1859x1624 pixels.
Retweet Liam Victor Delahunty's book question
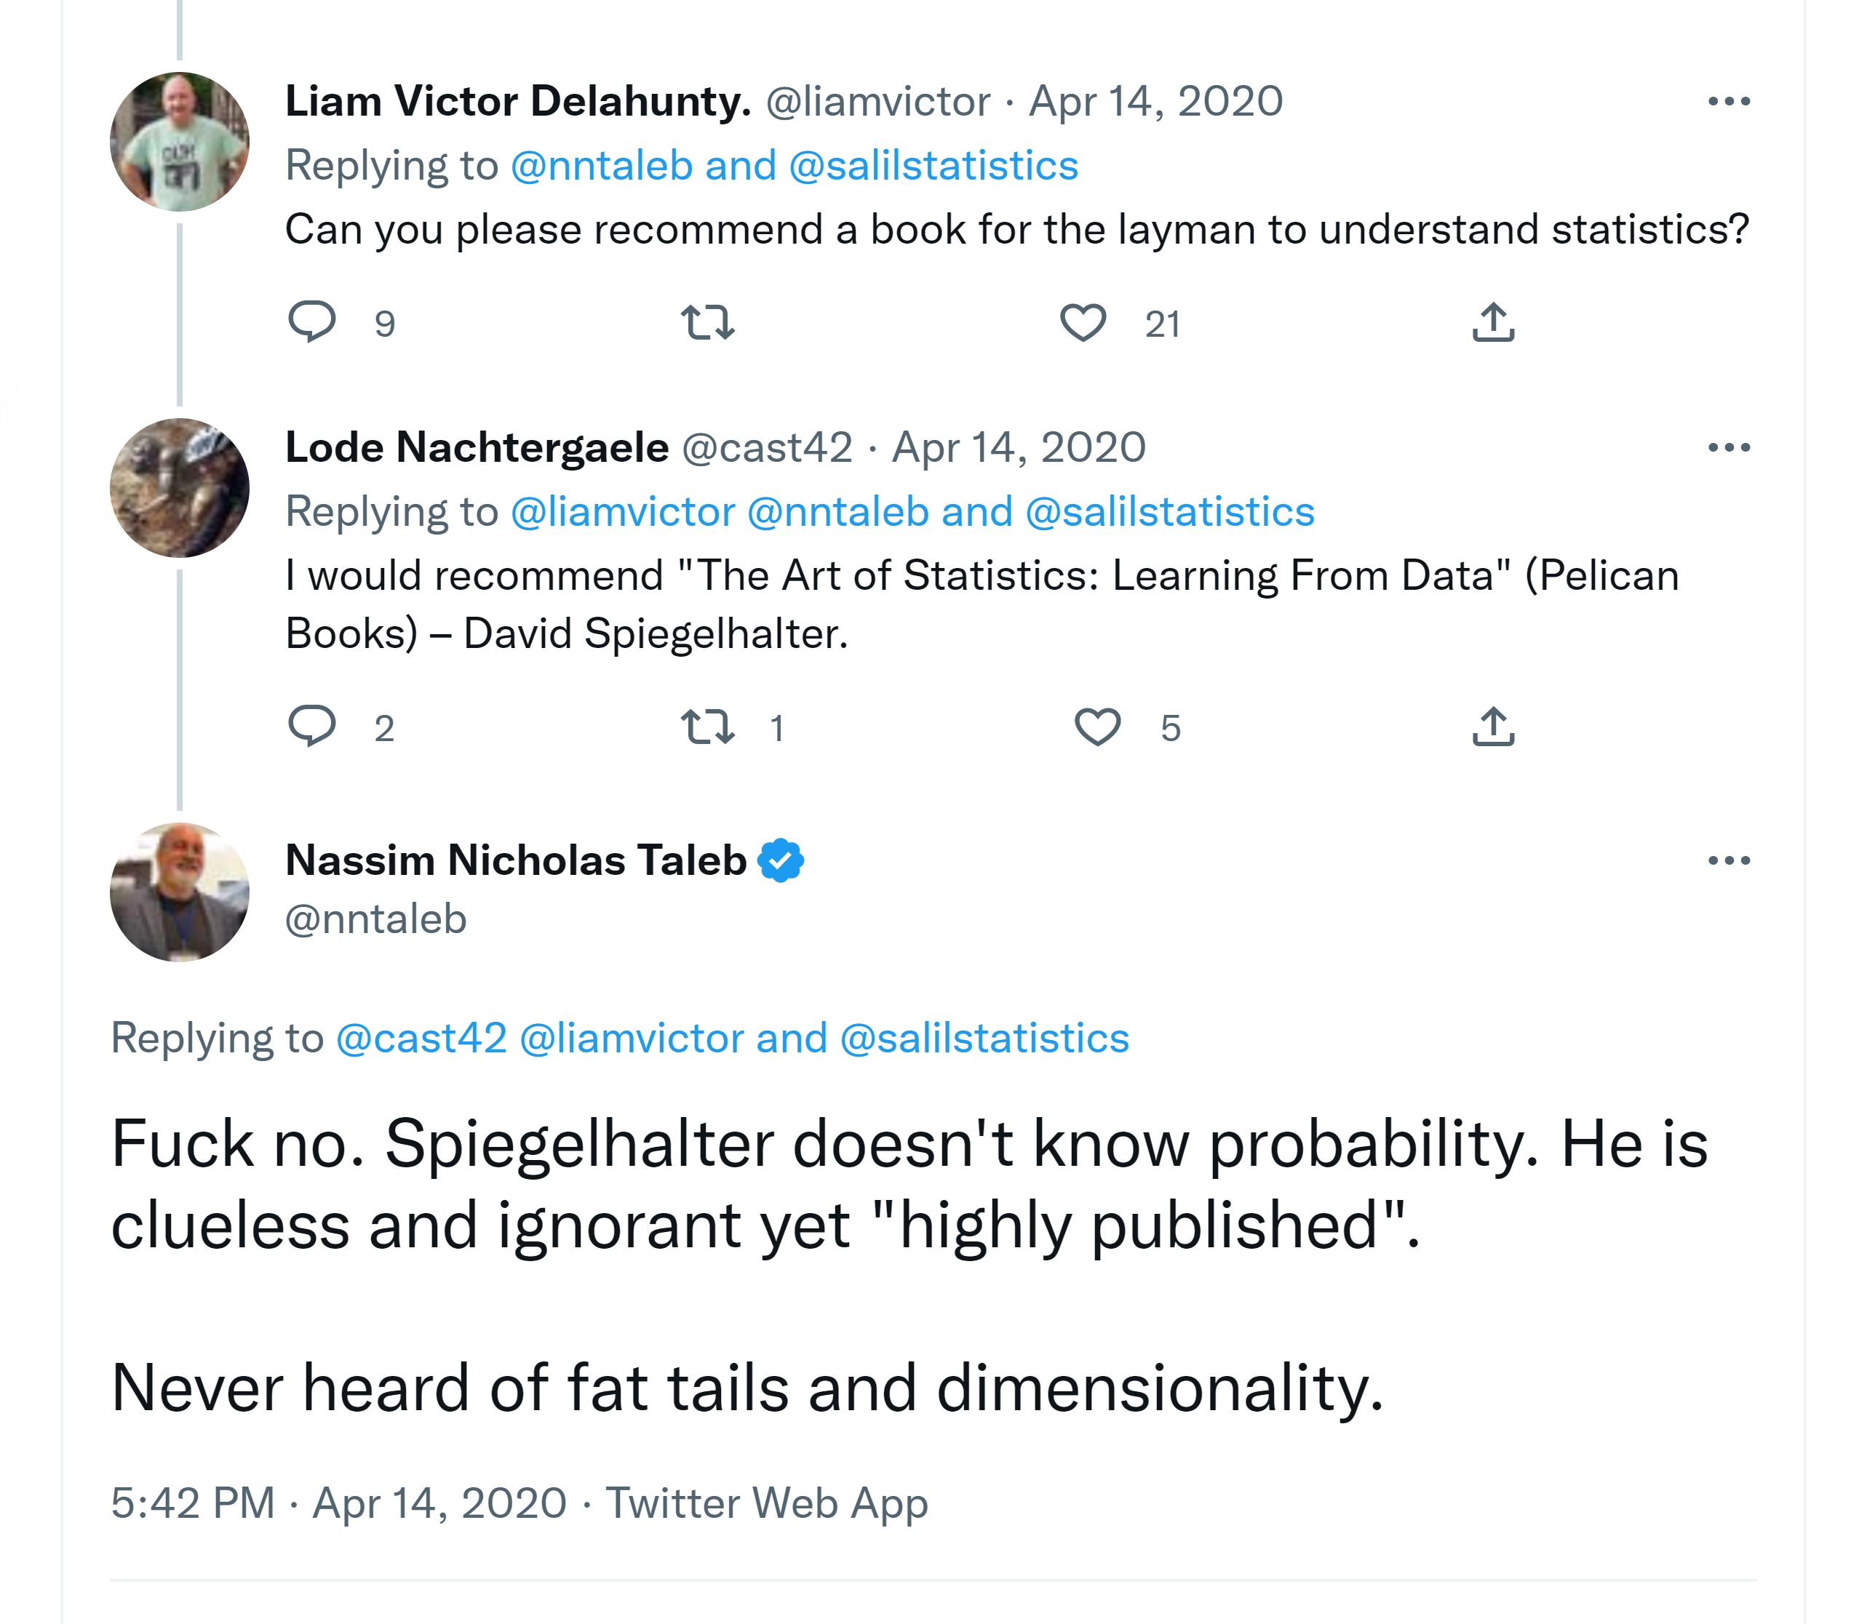tap(707, 321)
